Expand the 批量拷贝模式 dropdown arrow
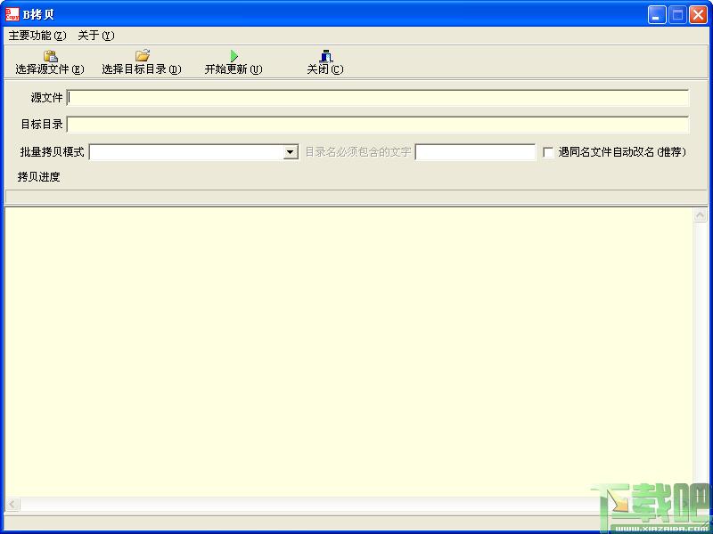Viewport: 713px width, 534px height. click(x=291, y=152)
